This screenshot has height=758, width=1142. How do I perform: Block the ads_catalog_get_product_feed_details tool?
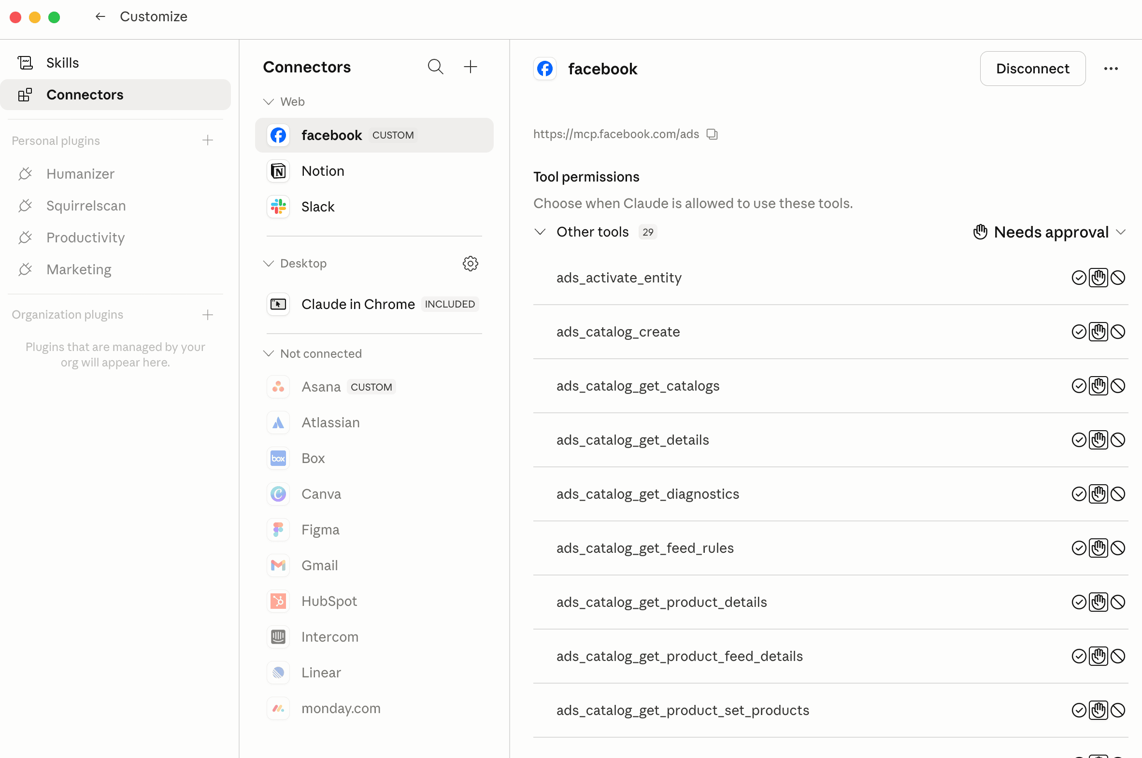click(1117, 657)
